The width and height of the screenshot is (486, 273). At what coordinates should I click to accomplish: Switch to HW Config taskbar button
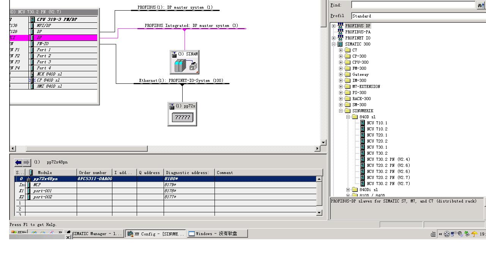(156, 234)
